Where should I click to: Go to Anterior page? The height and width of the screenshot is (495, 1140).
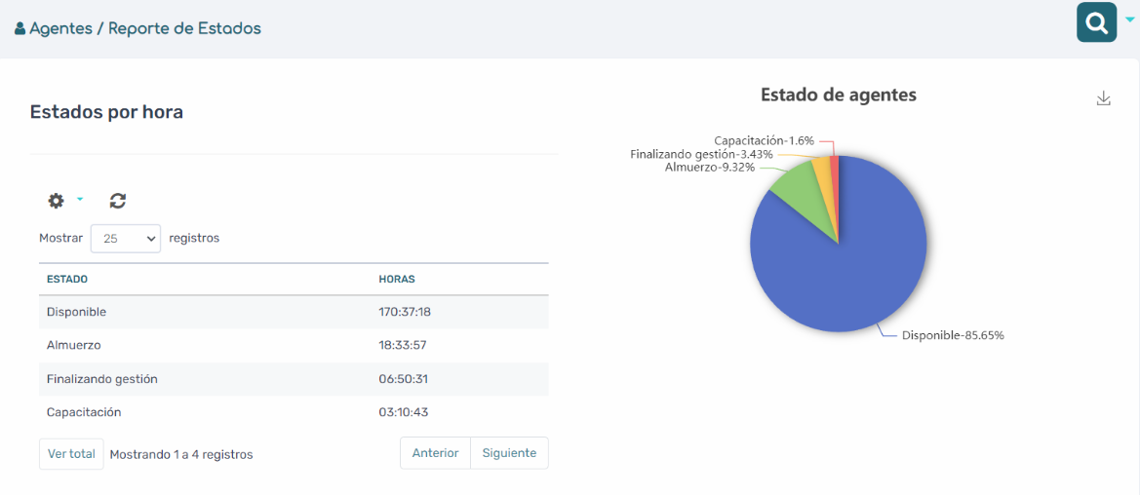click(x=436, y=453)
